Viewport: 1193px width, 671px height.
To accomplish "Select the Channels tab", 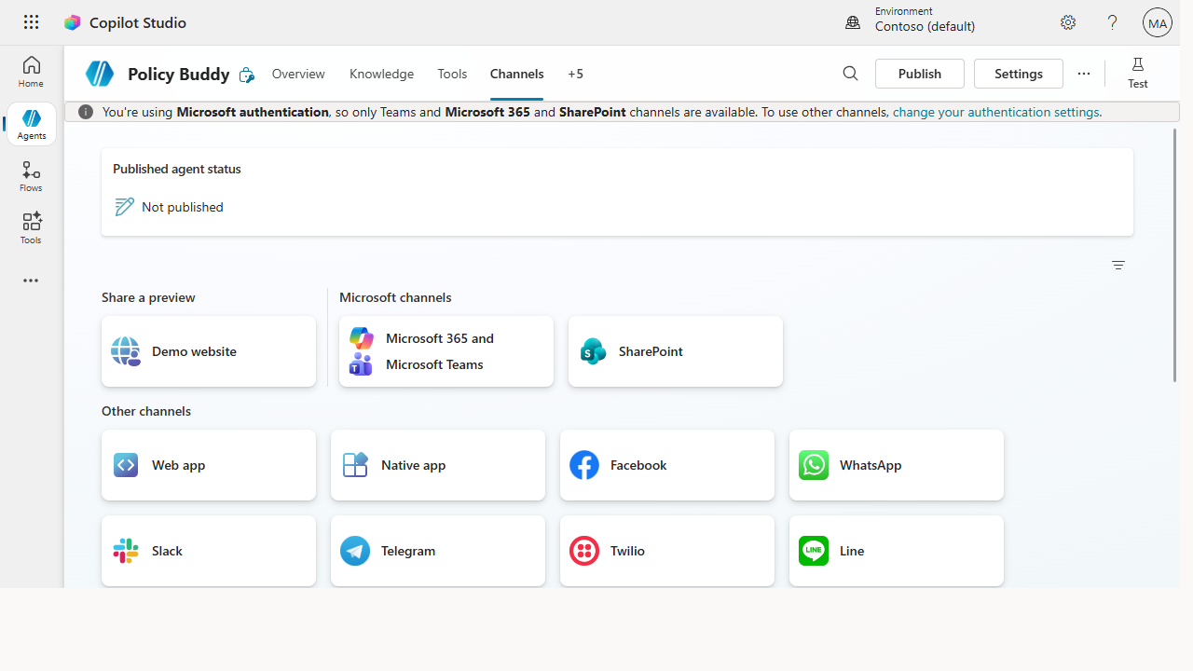I will [x=517, y=74].
